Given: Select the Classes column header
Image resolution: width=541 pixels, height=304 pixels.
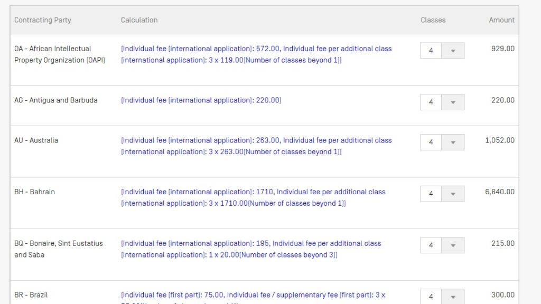Looking at the screenshot, I should tap(433, 20).
